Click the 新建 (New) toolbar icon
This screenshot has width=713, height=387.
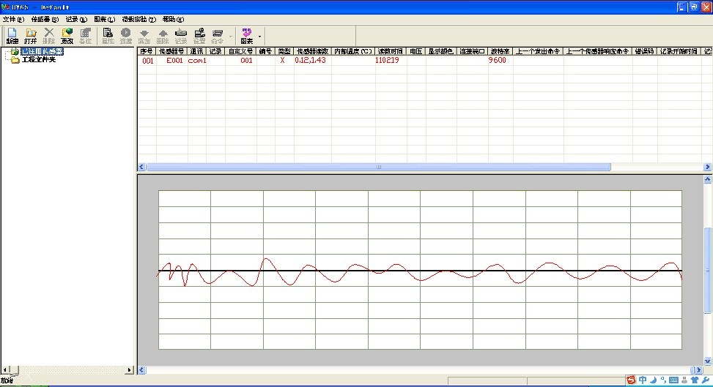(12, 36)
